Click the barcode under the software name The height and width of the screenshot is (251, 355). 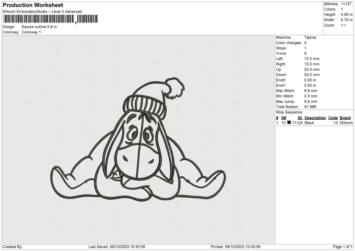click(50, 19)
